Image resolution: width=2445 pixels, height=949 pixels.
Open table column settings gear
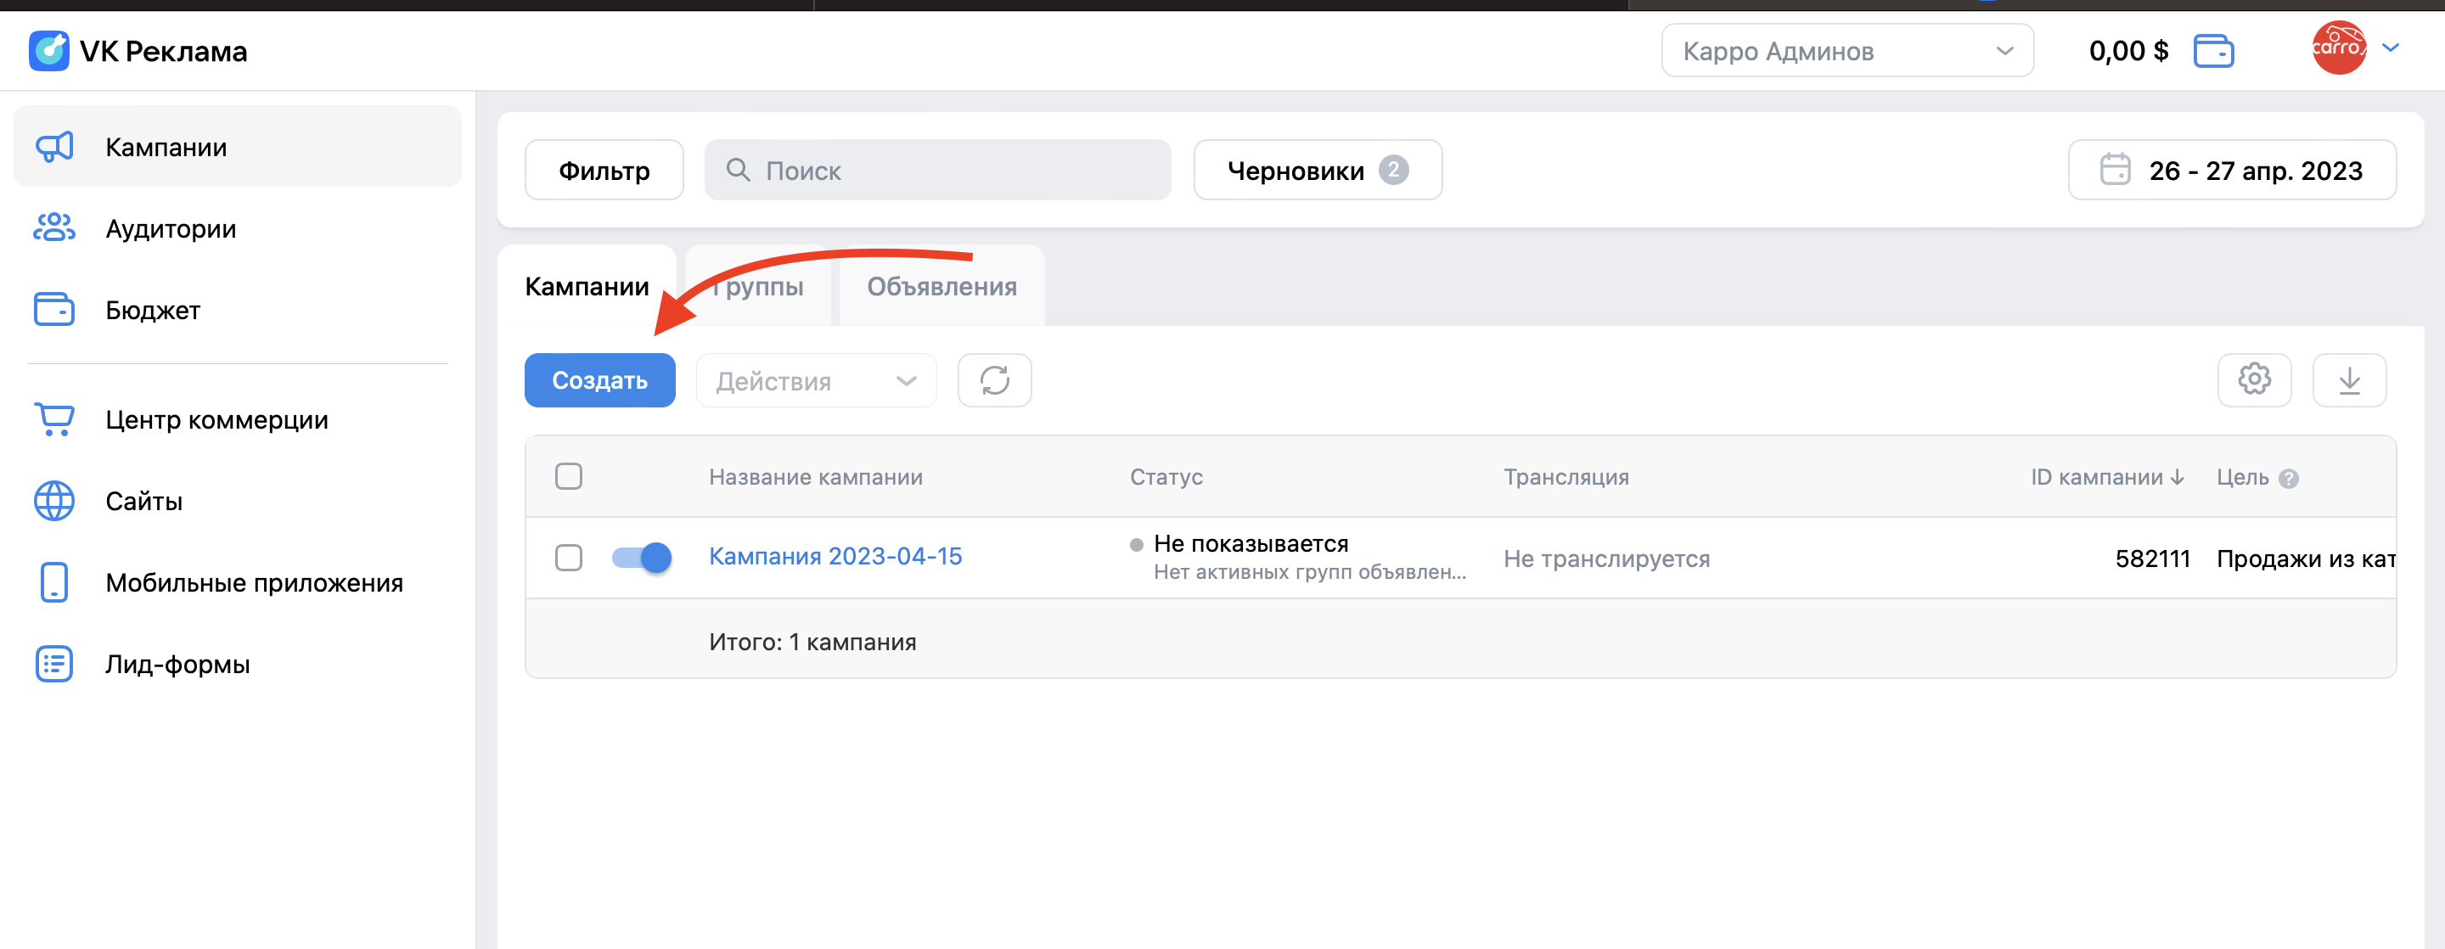coord(2255,379)
